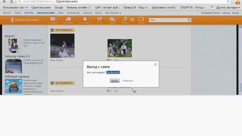
Task: Click the browser reload icon
Action: point(19,2)
